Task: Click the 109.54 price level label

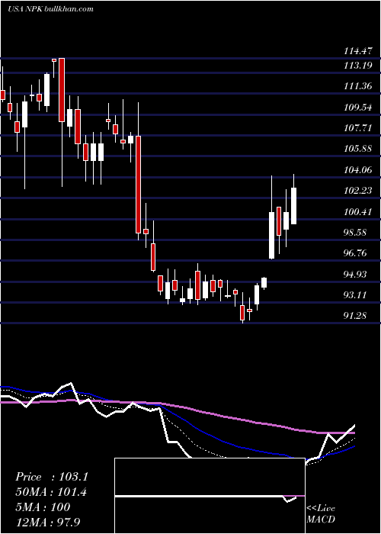Action: point(358,108)
